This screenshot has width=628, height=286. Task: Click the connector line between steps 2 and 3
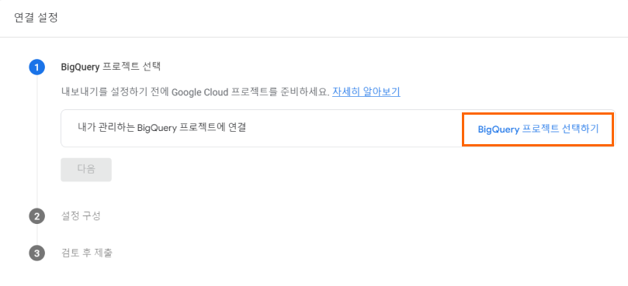[x=36, y=235]
